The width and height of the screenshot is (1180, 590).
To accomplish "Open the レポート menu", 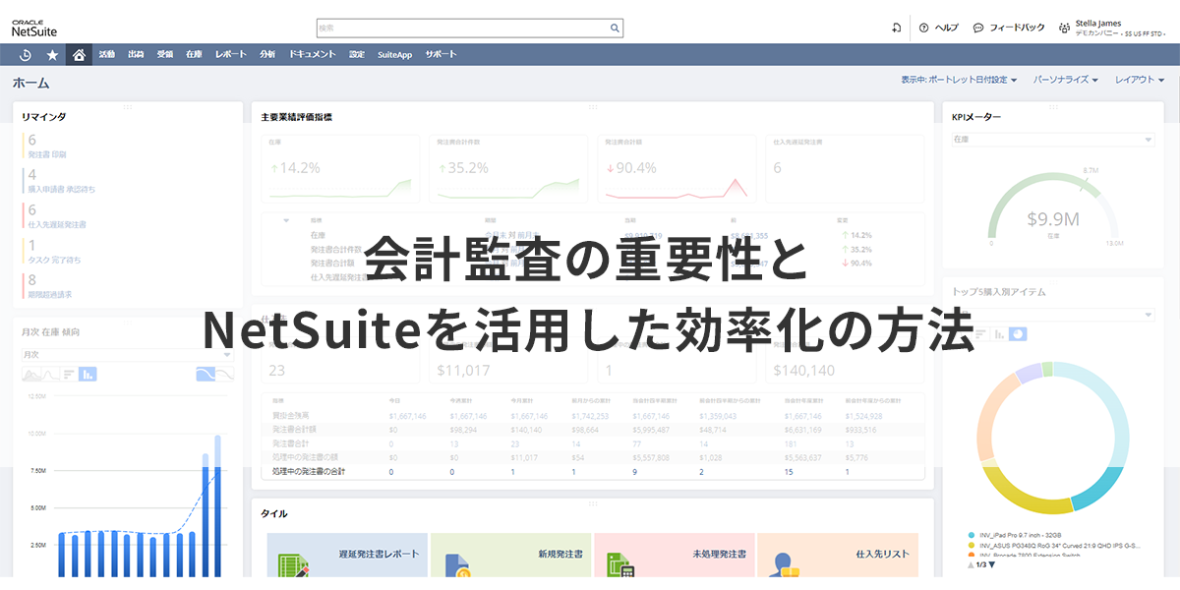I will tap(231, 55).
